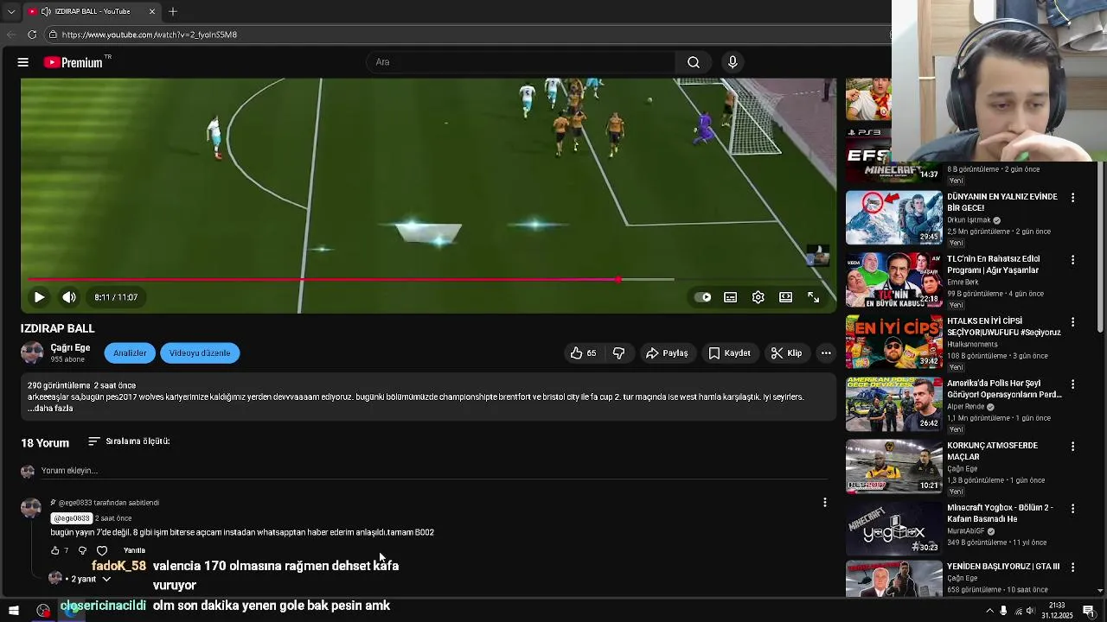Play the paused video
Image resolution: width=1107 pixels, height=622 pixels.
[x=39, y=297]
